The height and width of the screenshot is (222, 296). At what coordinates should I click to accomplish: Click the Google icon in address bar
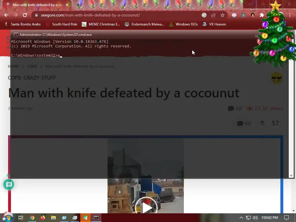(x=204, y=15)
